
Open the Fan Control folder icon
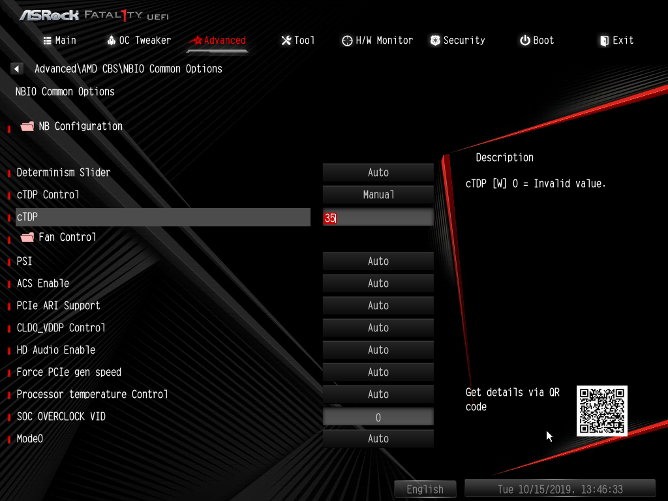click(27, 237)
